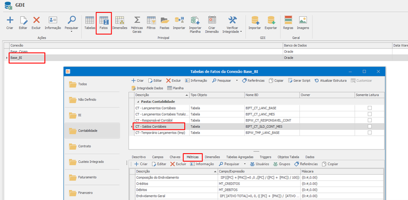The width and height of the screenshot is (408, 200).
Task: Open the Regras icon
Action: click(288, 22)
